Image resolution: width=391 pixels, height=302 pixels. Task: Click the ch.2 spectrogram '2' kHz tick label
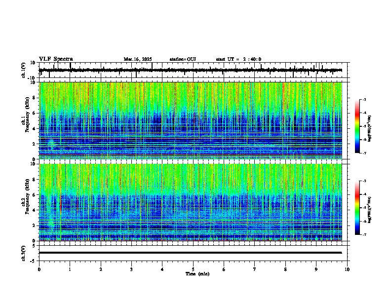pyautogui.click(x=34, y=226)
